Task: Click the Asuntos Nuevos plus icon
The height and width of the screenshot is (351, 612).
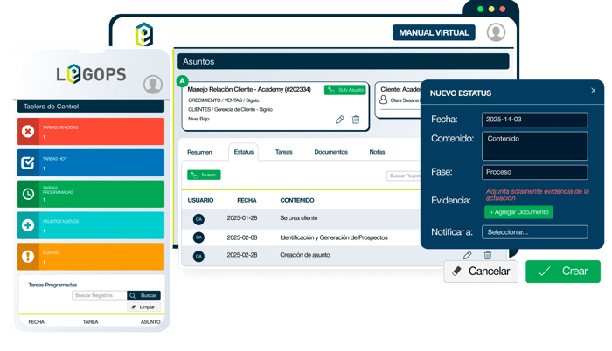Action: point(28,225)
